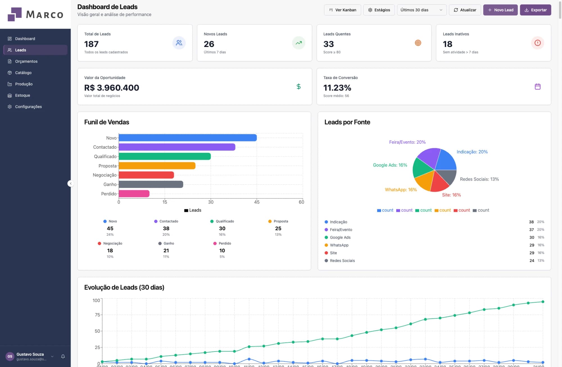Click the users icon on Total de Leads card

coord(179,43)
